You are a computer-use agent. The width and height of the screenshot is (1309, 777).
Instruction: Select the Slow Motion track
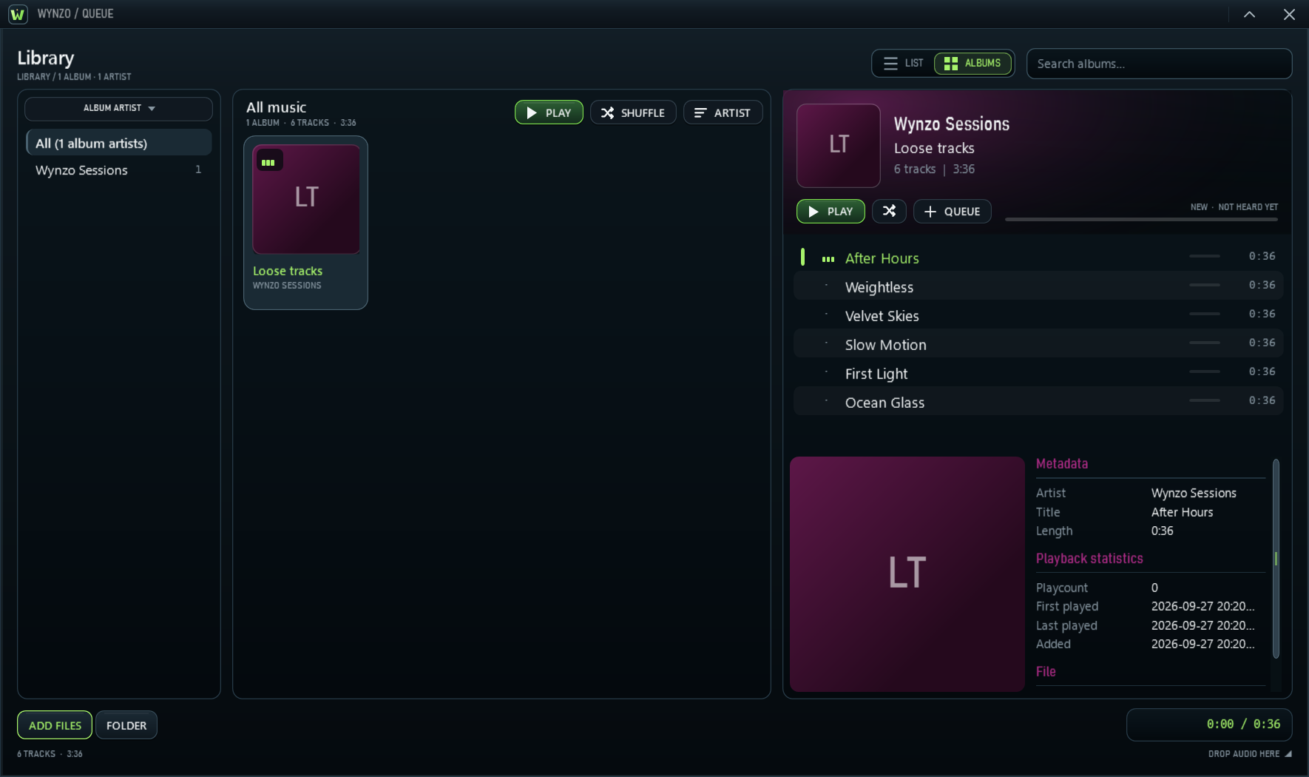1038,344
